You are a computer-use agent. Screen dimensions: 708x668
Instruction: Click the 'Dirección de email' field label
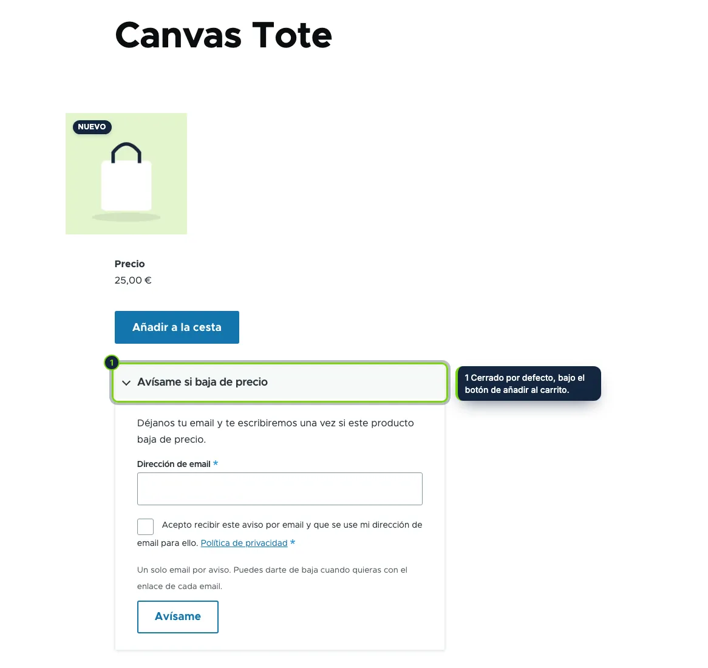pos(174,464)
